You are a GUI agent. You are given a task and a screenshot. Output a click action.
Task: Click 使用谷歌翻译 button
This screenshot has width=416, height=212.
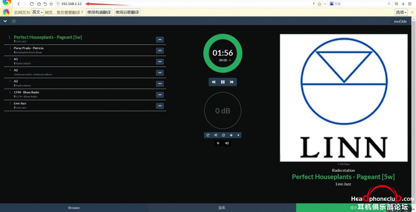pyautogui.click(x=127, y=12)
